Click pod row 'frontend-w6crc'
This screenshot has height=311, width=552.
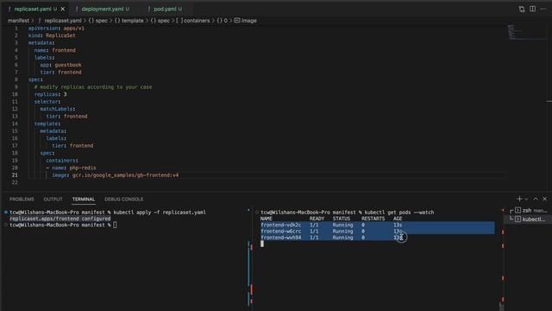point(378,232)
